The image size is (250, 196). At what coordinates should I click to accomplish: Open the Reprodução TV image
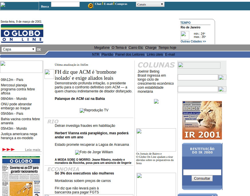coord(94,110)
